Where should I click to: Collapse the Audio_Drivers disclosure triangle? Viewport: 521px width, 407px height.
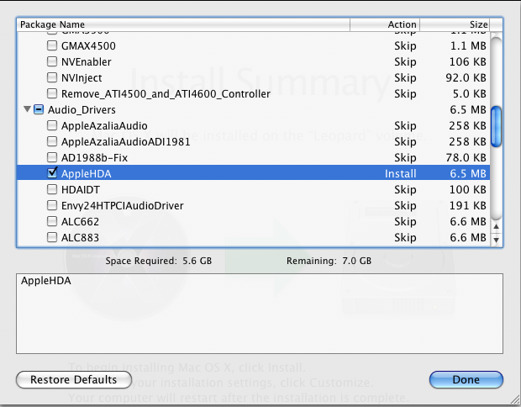[27, 109]
